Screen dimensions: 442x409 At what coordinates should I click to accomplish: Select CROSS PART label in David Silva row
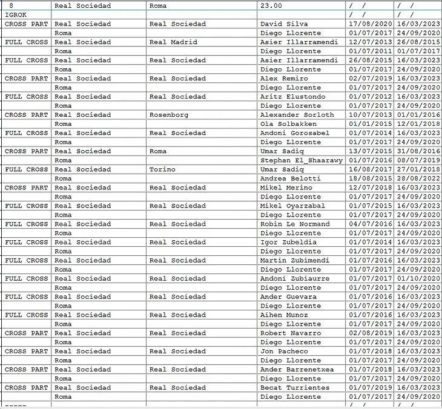click(x=27, y=24)
